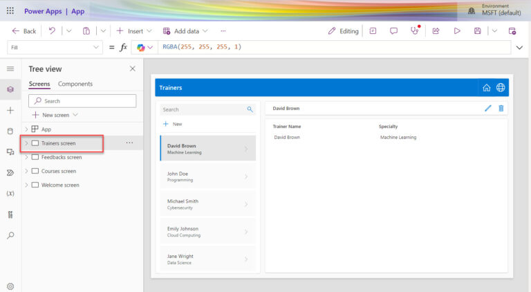
Task: Open Variables (x) icon in sidebar
Action: tap(10, 194)
